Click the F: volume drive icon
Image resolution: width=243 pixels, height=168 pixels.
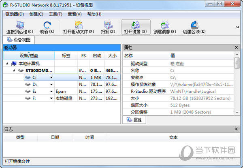coord(28,98)
